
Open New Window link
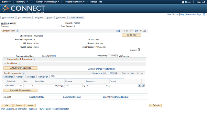(173, 15)
